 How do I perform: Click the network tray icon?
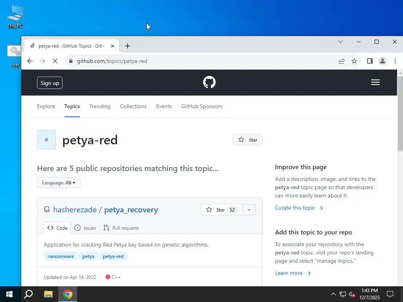(x=343, y=294)
